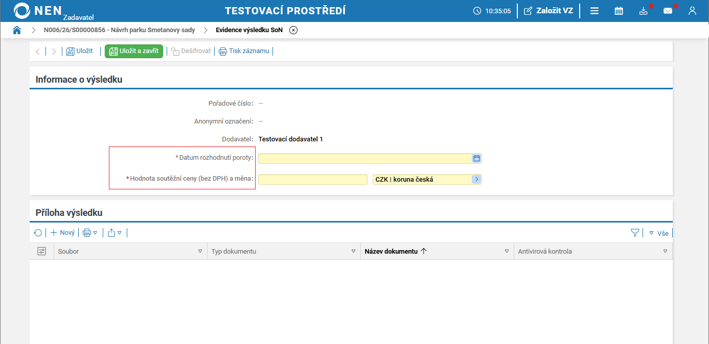
Task: Close the Evidence výsledku SoN tab
Action: coord(293,30)
